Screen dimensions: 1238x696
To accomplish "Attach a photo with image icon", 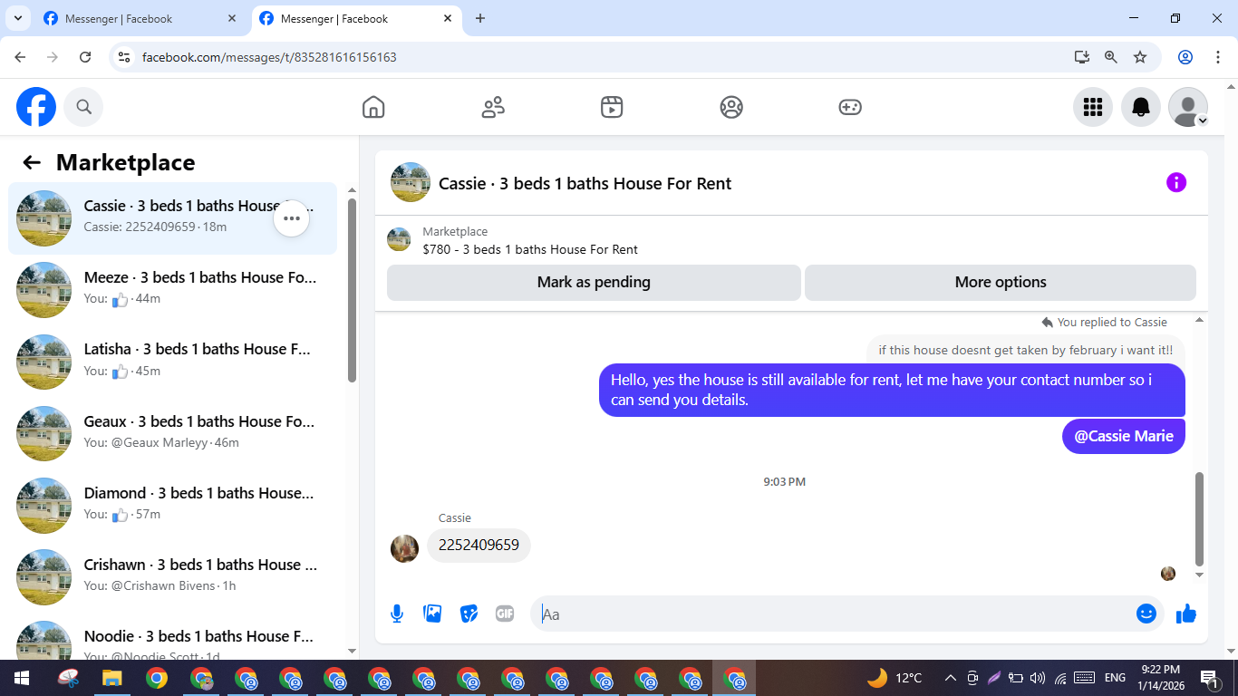I will 433,614.
